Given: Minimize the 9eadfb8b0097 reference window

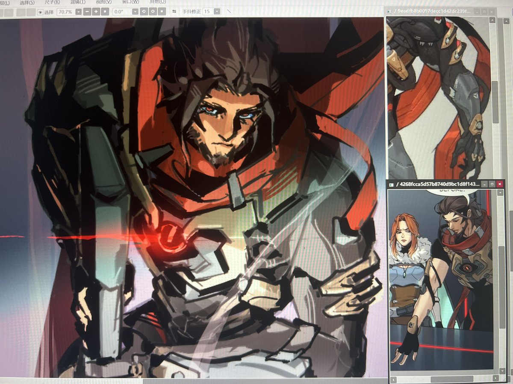Looking at the screenshot, I should pyautogui.click(x=477, y=12).
